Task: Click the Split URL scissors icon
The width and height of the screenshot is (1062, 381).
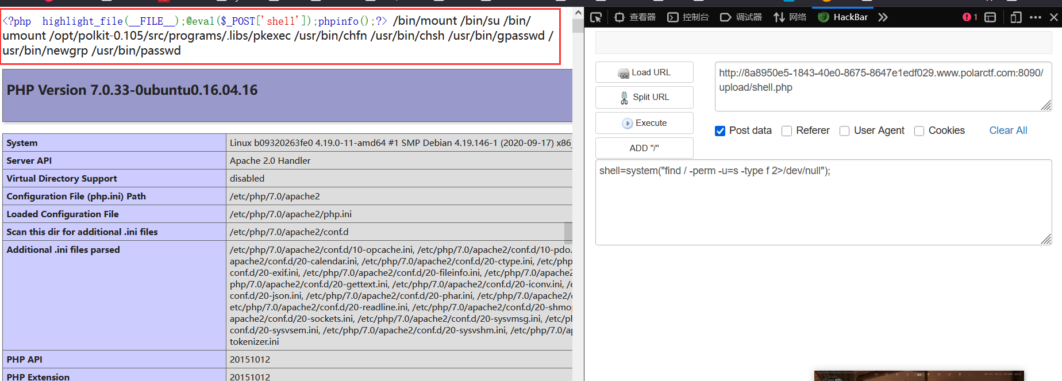Action: [x=624, y=98]
